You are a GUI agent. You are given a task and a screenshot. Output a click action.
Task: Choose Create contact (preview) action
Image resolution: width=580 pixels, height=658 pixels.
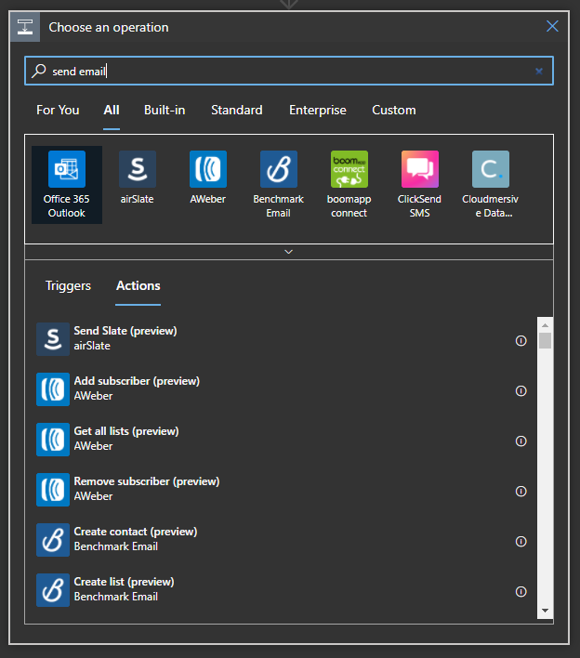pyautogui.click(x=282, y=540)
